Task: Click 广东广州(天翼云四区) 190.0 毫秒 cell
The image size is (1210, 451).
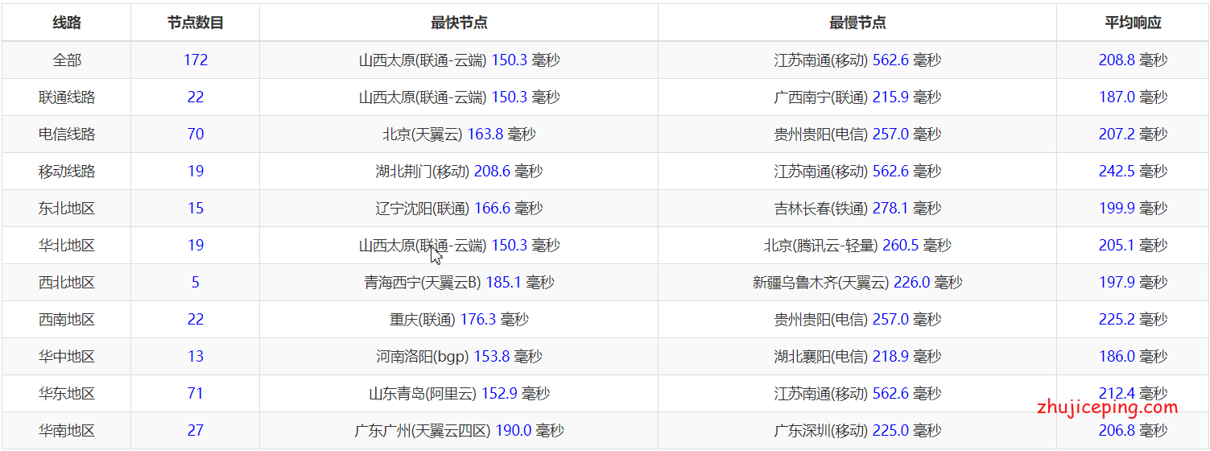Action: (459, 431)
